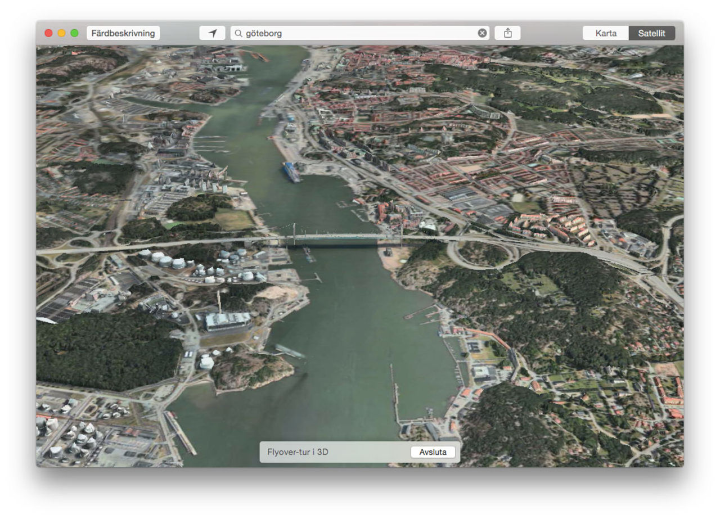
Task: Click the green full-screen traffic light
Action: pyautogui.click(x=73, y=33)
